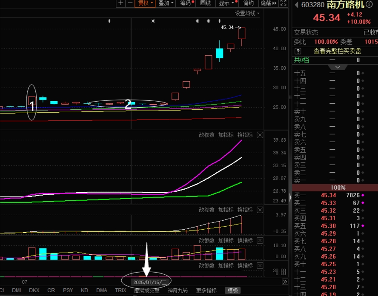This screenshot has width=378, height=296.
Task: Switch to 简约 simple mode
Action: [x=248, y=3]
